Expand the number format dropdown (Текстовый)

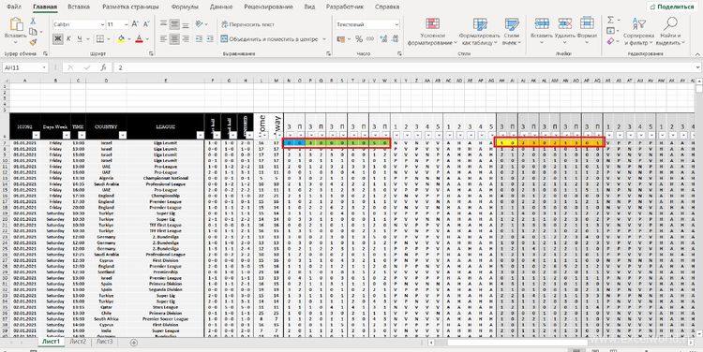click(396, 24)
